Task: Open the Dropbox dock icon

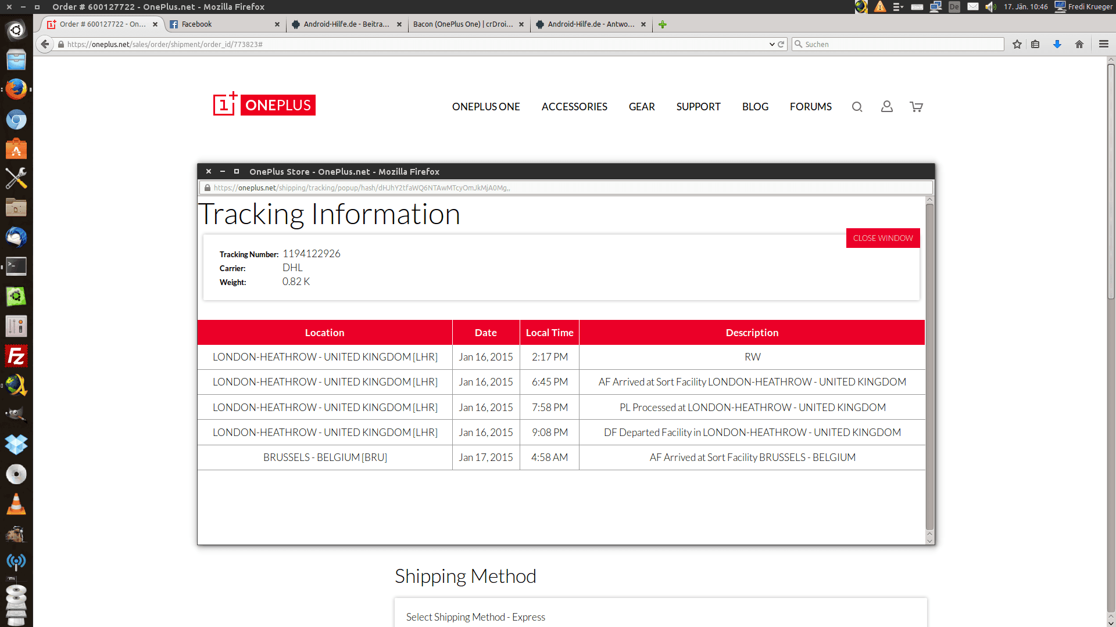Action: tap(16, 445)
